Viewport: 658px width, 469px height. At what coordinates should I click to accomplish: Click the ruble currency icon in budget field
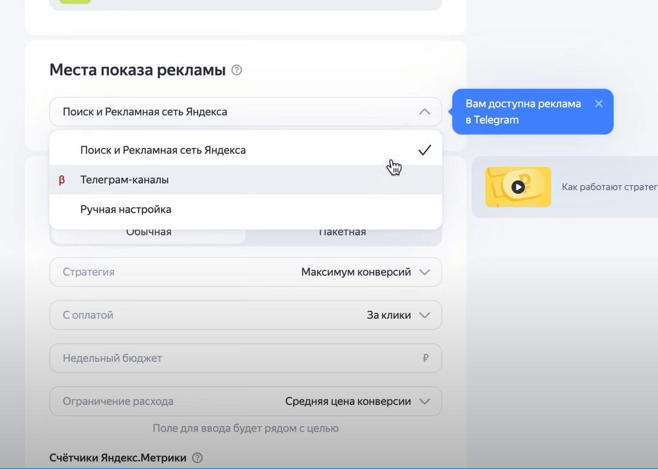click(x=424, y=358)
